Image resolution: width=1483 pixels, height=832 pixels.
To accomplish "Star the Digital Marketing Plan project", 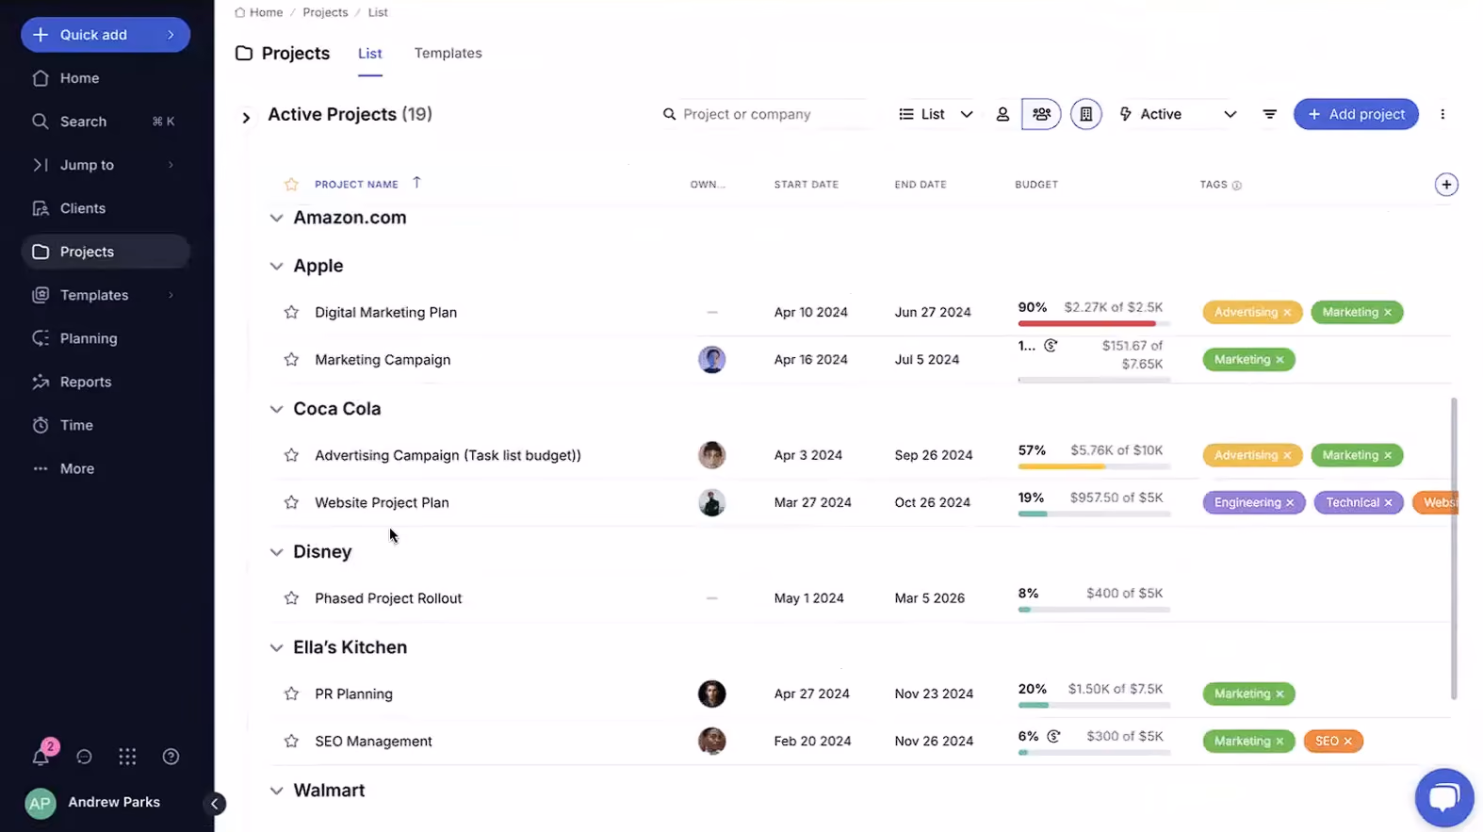I will pyautogui.click(x=291, y=312).
